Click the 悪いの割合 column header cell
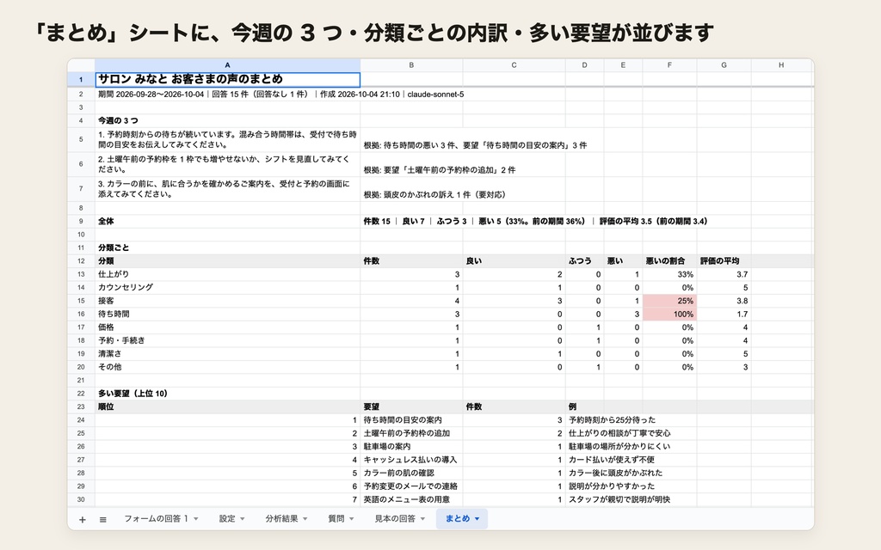 669,261
